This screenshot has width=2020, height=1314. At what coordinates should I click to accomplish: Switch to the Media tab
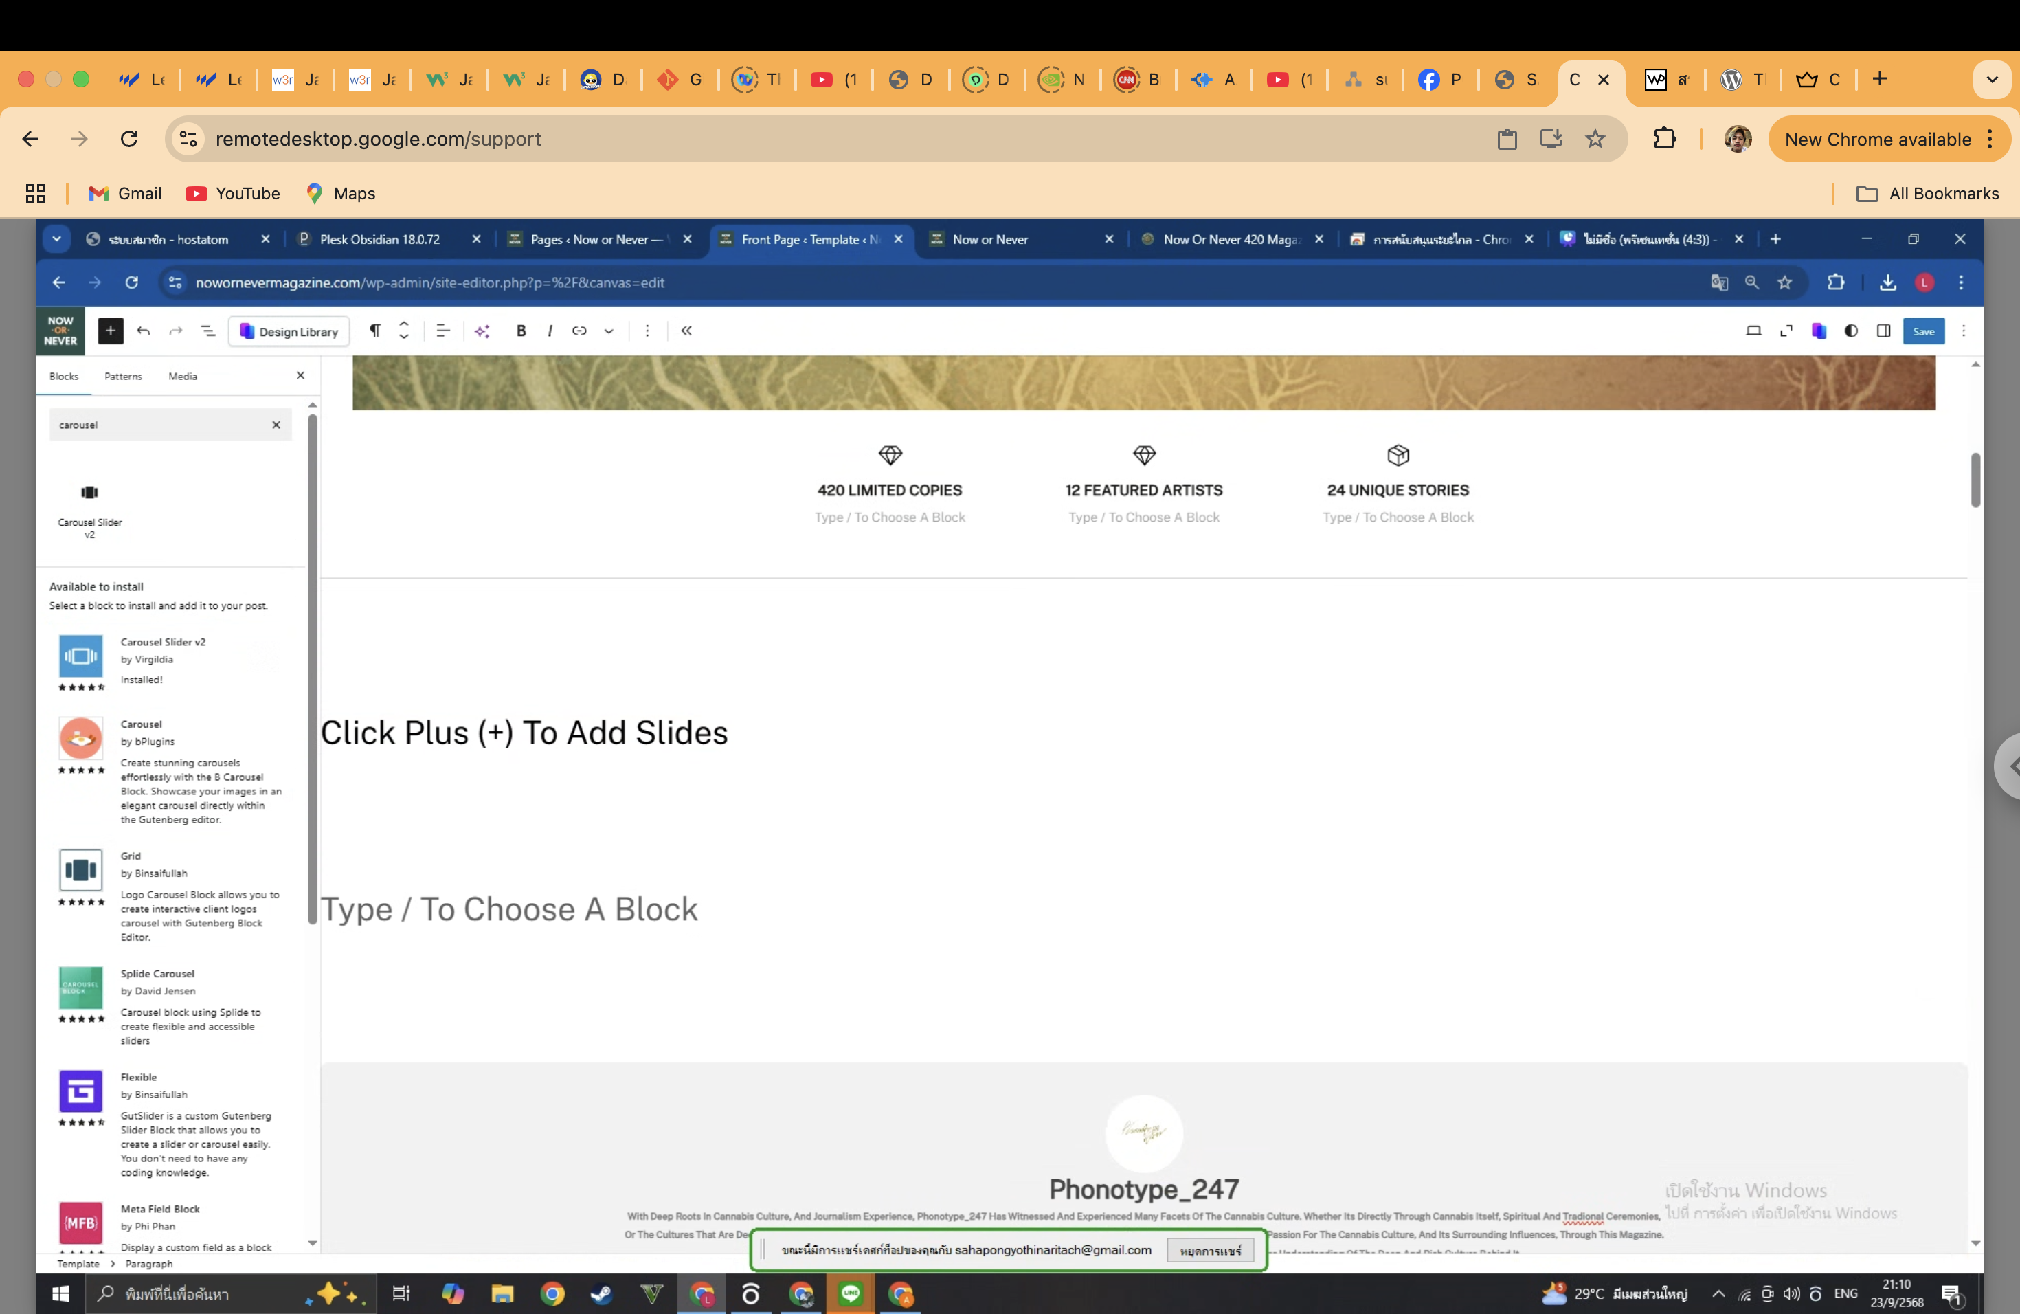pos(183,376)
